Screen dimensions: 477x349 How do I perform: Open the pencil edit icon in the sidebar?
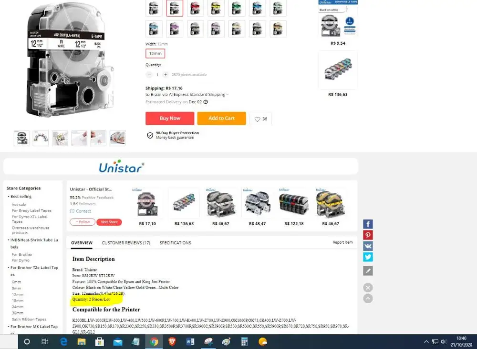pyautogui.click(x=368, y=270)
